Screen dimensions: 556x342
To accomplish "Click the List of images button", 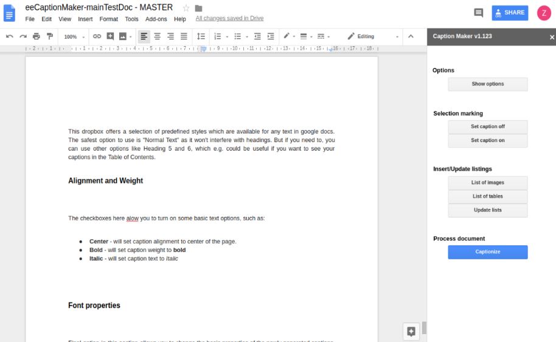I will (x=487, y=183).
